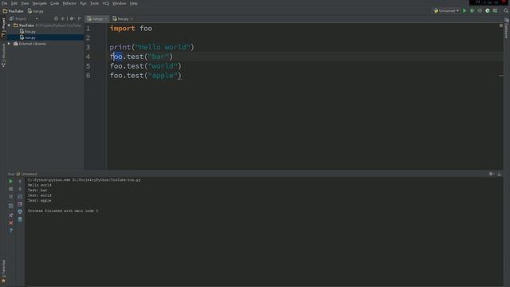Toggle the Project tool window side tab

pyautogui.click(x=3, y=27)
